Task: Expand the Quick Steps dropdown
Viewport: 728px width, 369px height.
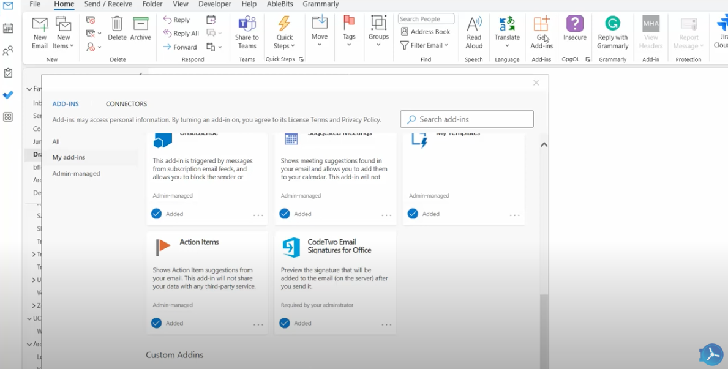Action: pyautogui.click(x=284, y=32)
